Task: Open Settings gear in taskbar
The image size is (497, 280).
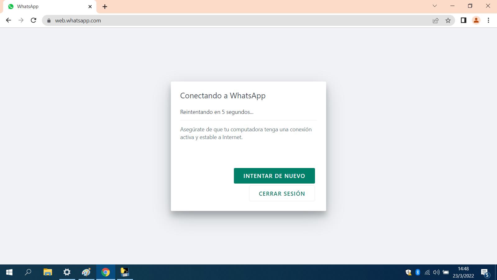Action: pos(67,272)
